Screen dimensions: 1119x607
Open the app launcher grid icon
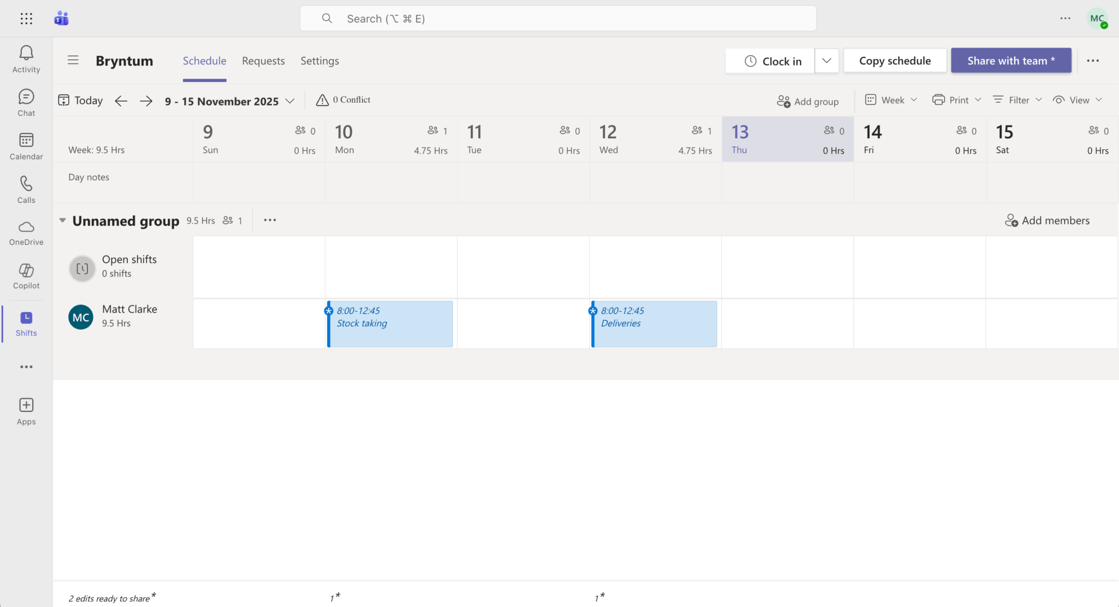pos(26,19)
